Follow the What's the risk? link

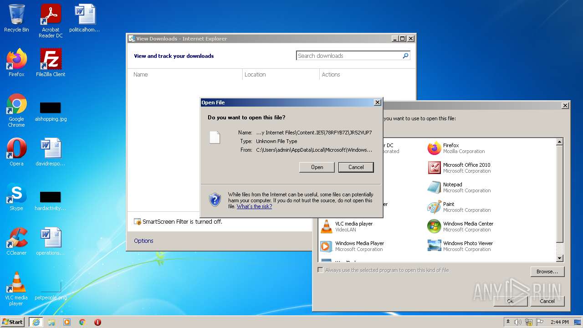[x=254, y=206]
